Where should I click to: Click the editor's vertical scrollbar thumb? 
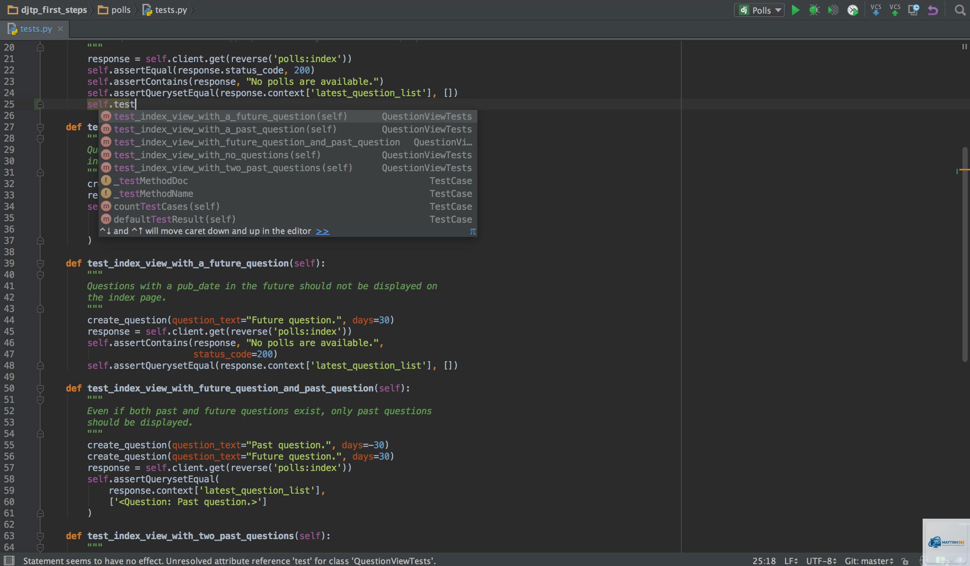tap(965, 254)
